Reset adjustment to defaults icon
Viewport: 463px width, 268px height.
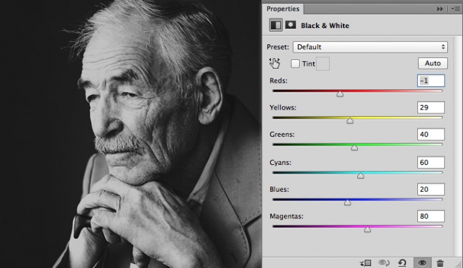(x=403, y=262)
